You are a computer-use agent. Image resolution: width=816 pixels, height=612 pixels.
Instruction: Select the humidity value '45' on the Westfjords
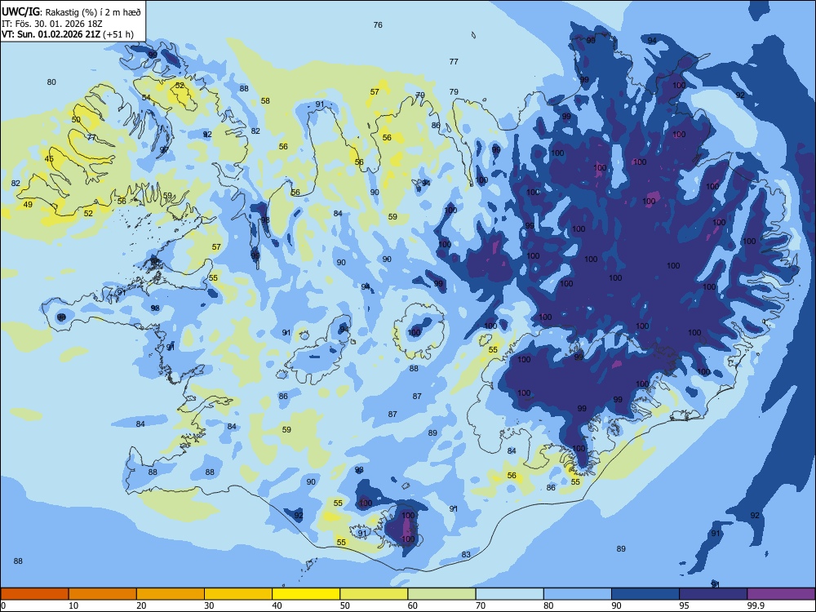tap(49, 159)
